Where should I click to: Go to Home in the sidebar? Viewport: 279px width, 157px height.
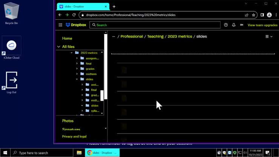click(x=67, y=38)
